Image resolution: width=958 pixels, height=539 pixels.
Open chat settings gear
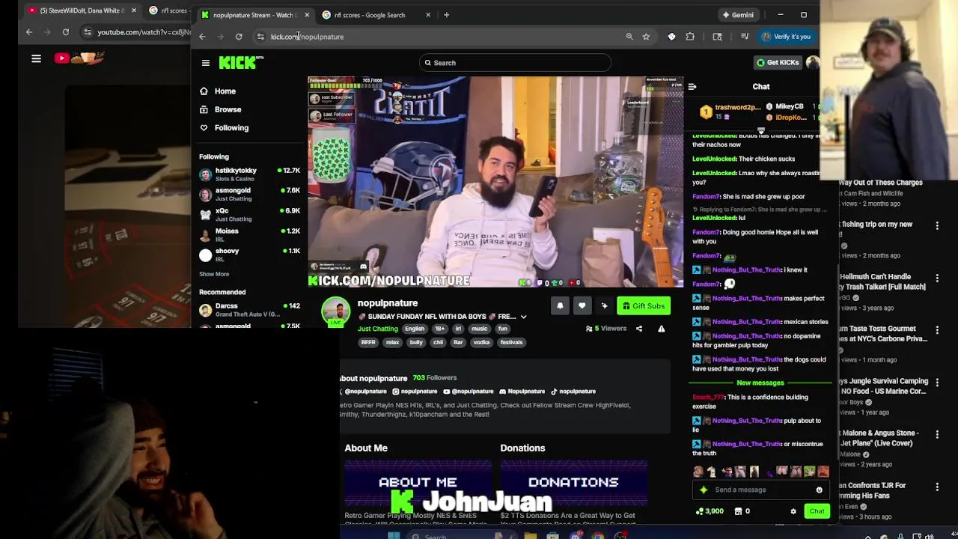point(793,511)
